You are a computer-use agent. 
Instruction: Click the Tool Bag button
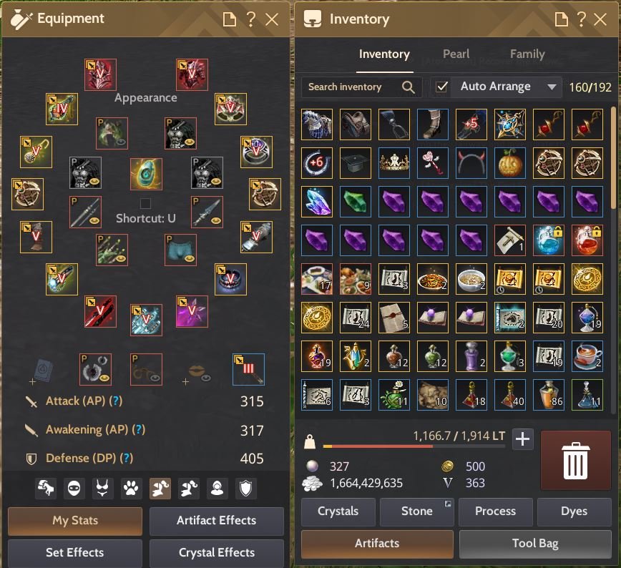tap(535, 543)
